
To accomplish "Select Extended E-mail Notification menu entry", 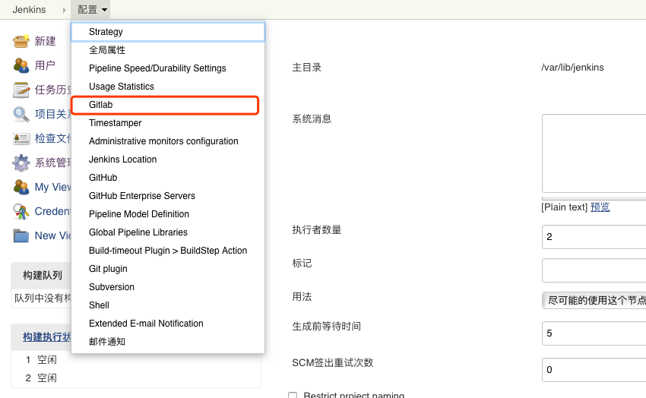I will (x=146, y=324).
